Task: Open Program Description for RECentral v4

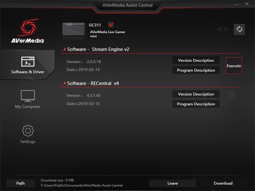Action: pyautogui.click(x=196, y=104)
